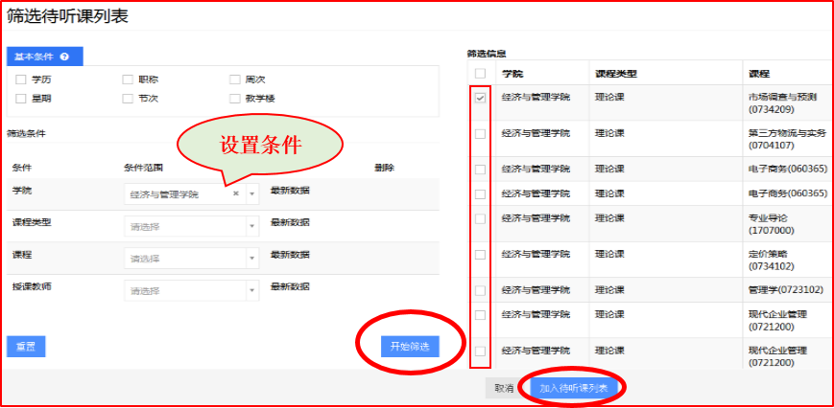Check the 学历 checkbox
Screen dimensions: 834x408
(x=21, y=79)
